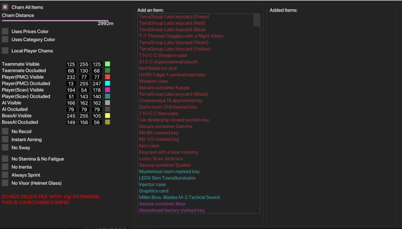Select T H I C C Weapon case
This screenshot has height=229, width=402.
coord(163,55)
